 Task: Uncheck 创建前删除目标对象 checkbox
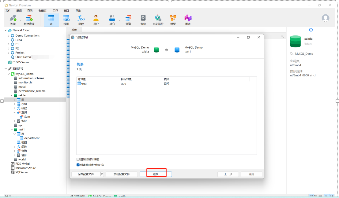pyautogui.click(x=78, y=165)
